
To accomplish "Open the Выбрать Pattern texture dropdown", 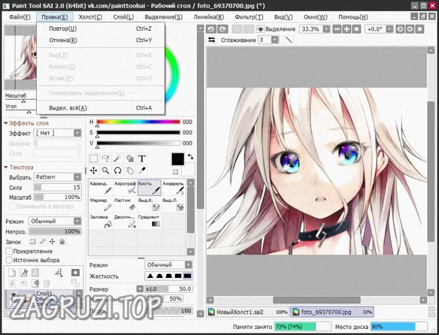I will [x=58, y=177].
